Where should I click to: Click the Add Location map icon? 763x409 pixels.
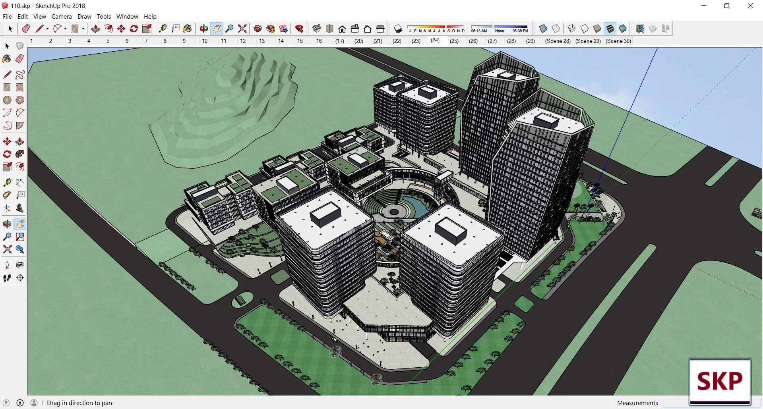tap(640, 29)
